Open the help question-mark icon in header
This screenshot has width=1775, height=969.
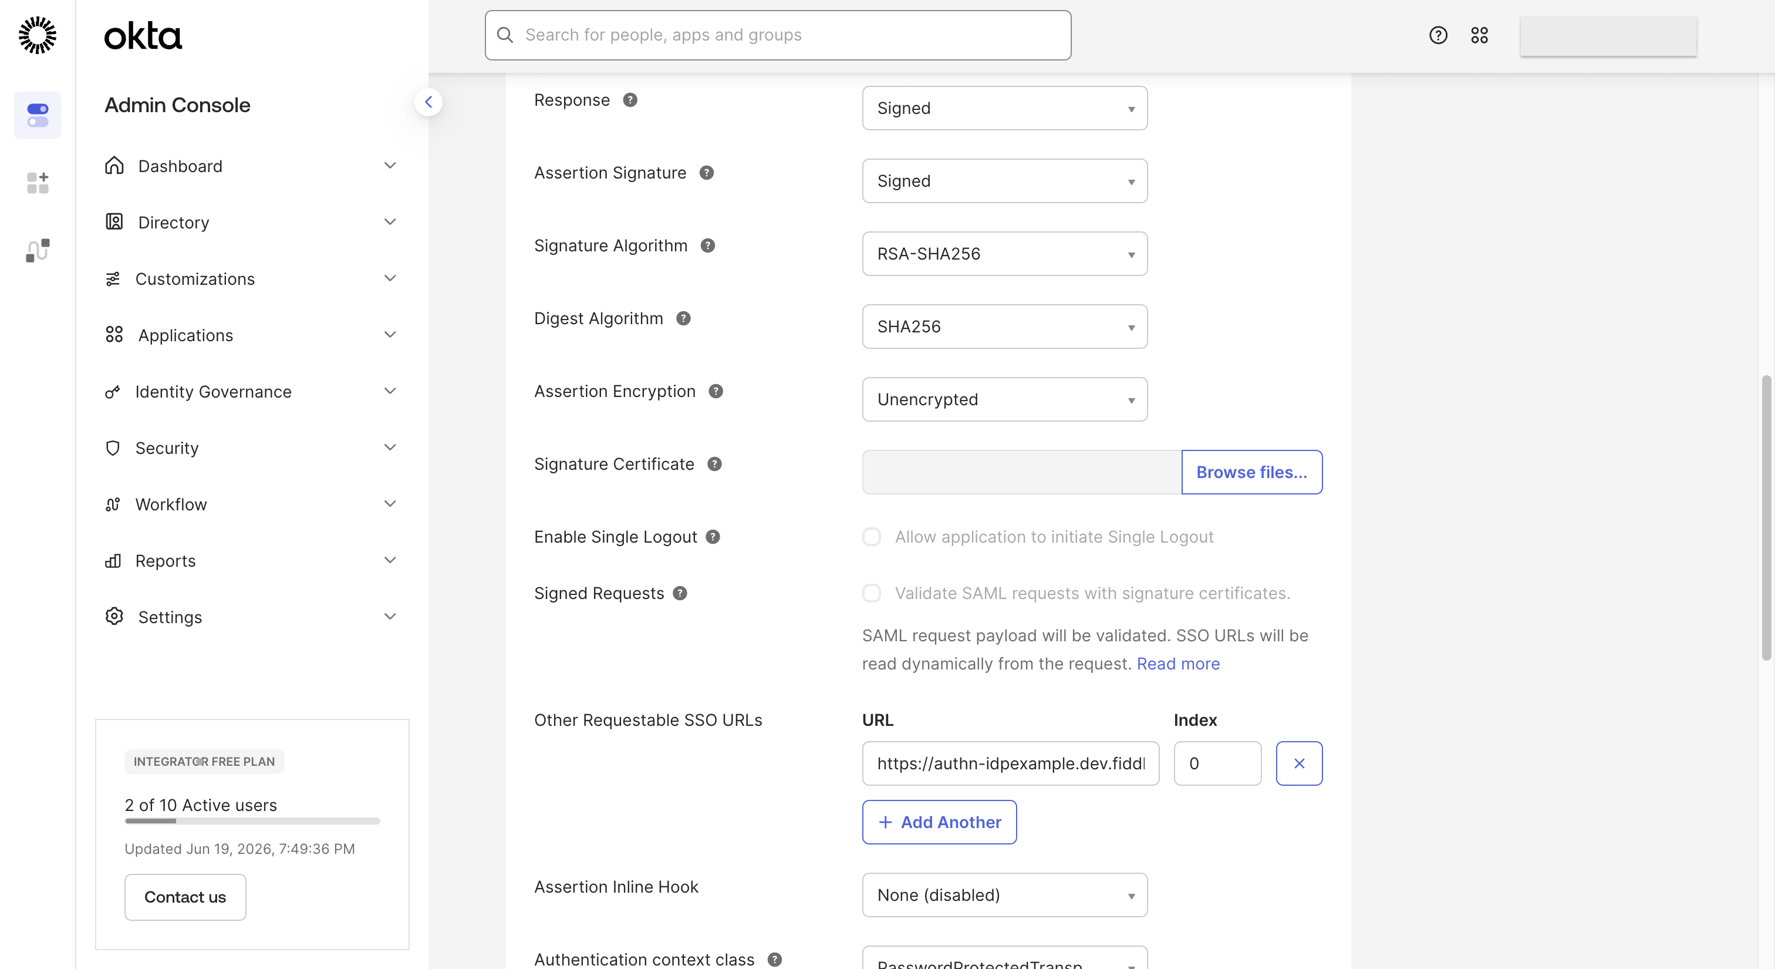point(1438,35)
